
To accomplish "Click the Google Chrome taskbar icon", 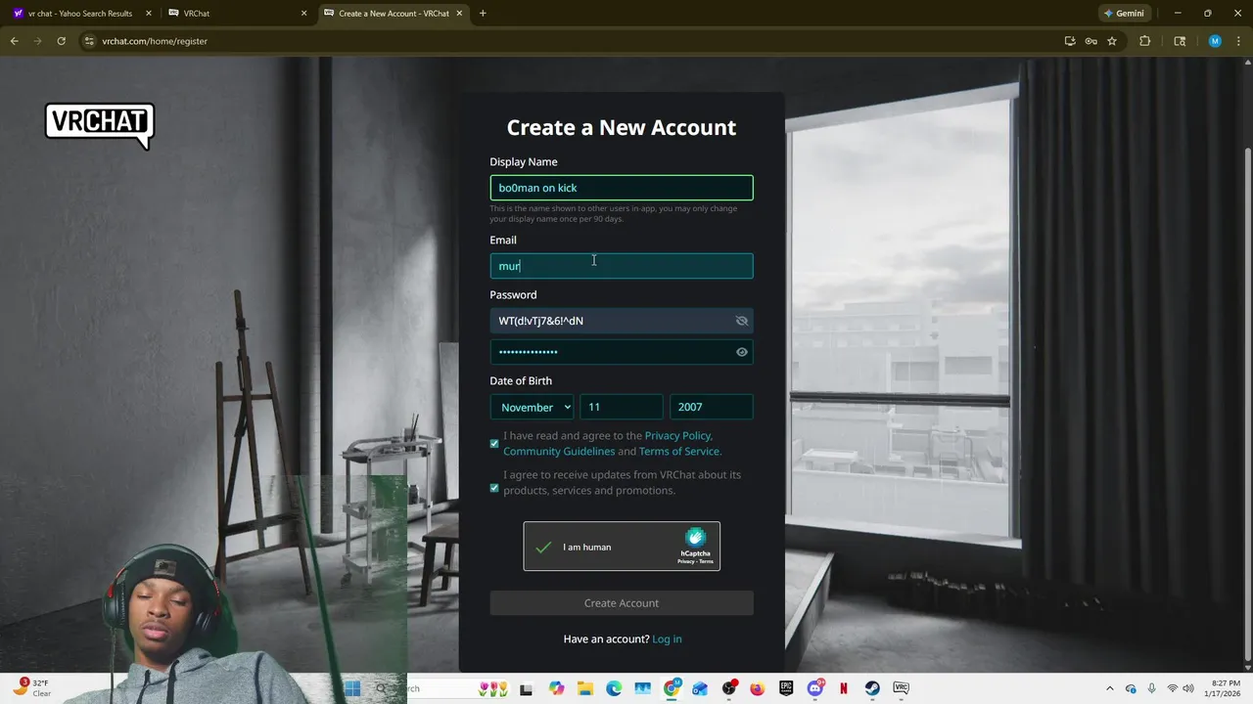I will pos(672,689).
